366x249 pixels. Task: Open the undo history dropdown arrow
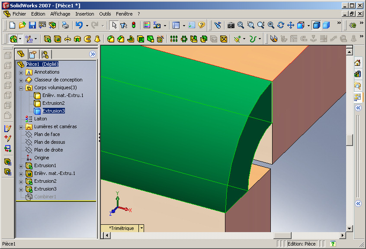point(87,26)
